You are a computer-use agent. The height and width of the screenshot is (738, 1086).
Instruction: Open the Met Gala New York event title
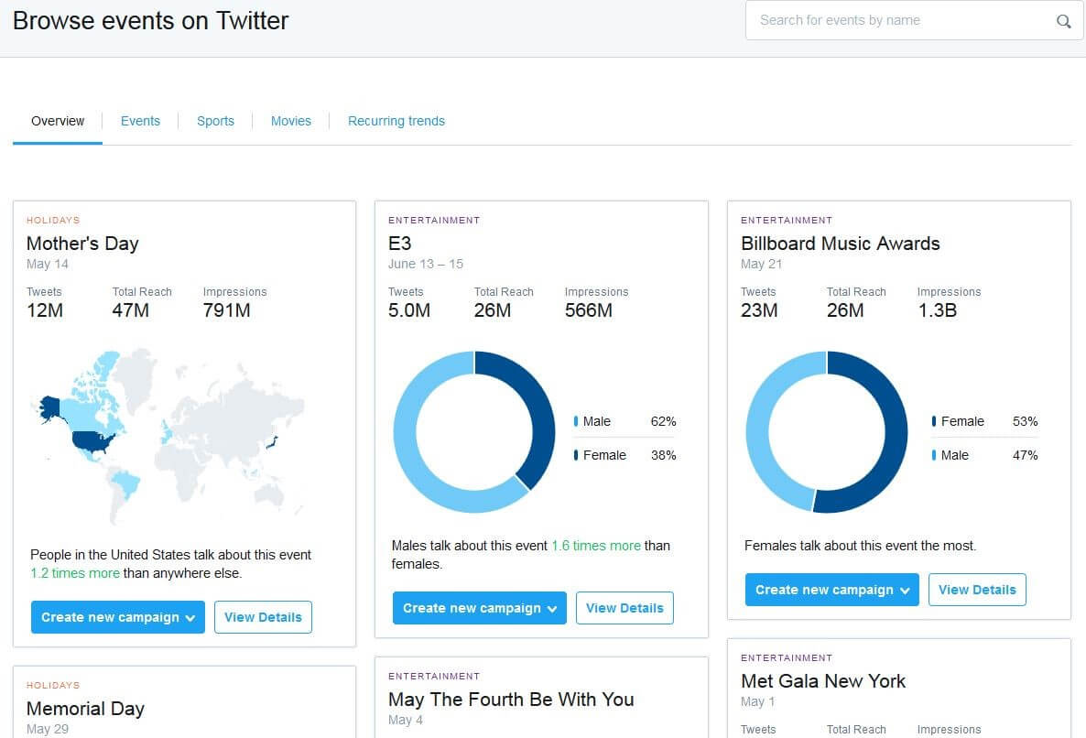(x=822, y=681)
